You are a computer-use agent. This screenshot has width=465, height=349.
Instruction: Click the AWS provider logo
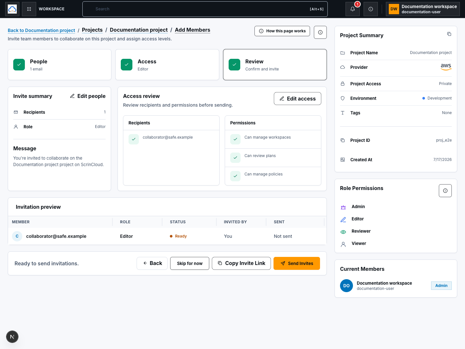(x=446, y=67)
